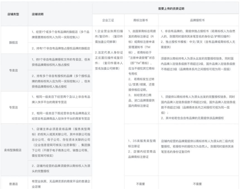
Task: Click the 专卖店 row label
Action: coord(13,71)
